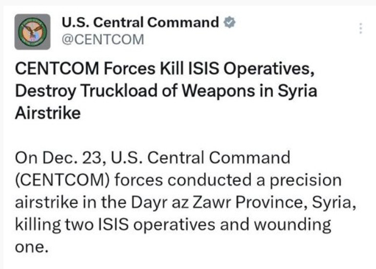Open the U.S. Central Command profile name

click(x=140, y=22)
